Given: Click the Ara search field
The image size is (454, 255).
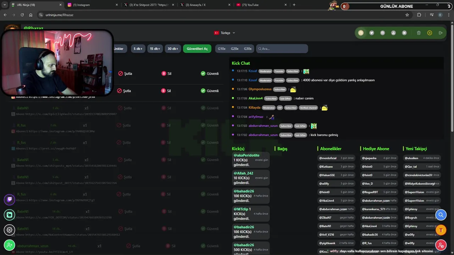Looking at the screenshot, I should pos(282,49).
